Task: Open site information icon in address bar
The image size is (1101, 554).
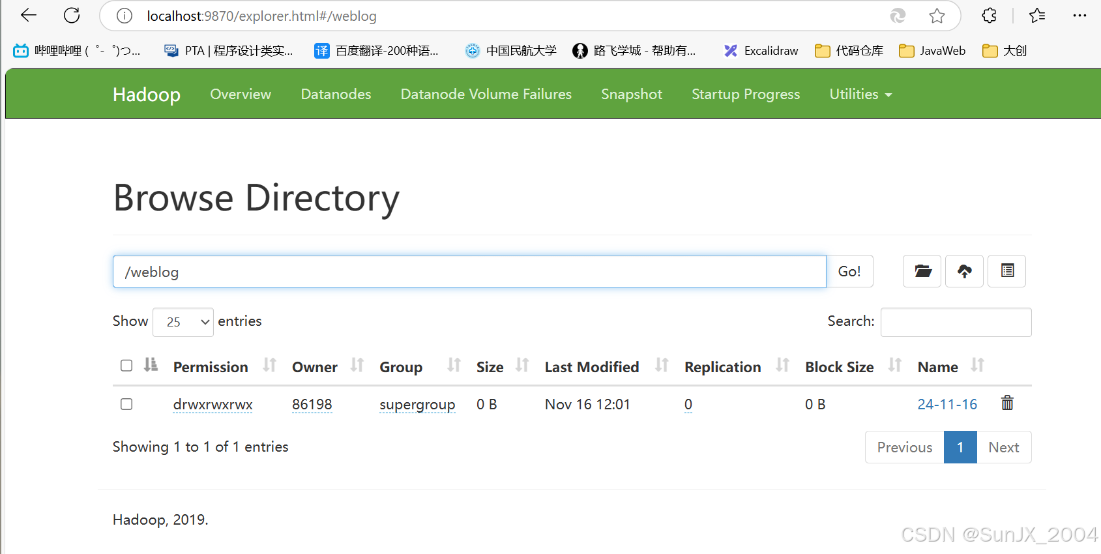Action: pyautogui.click(x=125, y=16)
